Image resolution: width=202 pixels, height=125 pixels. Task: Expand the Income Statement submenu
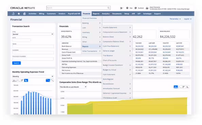pyautogui.click(x=117, y=28)
